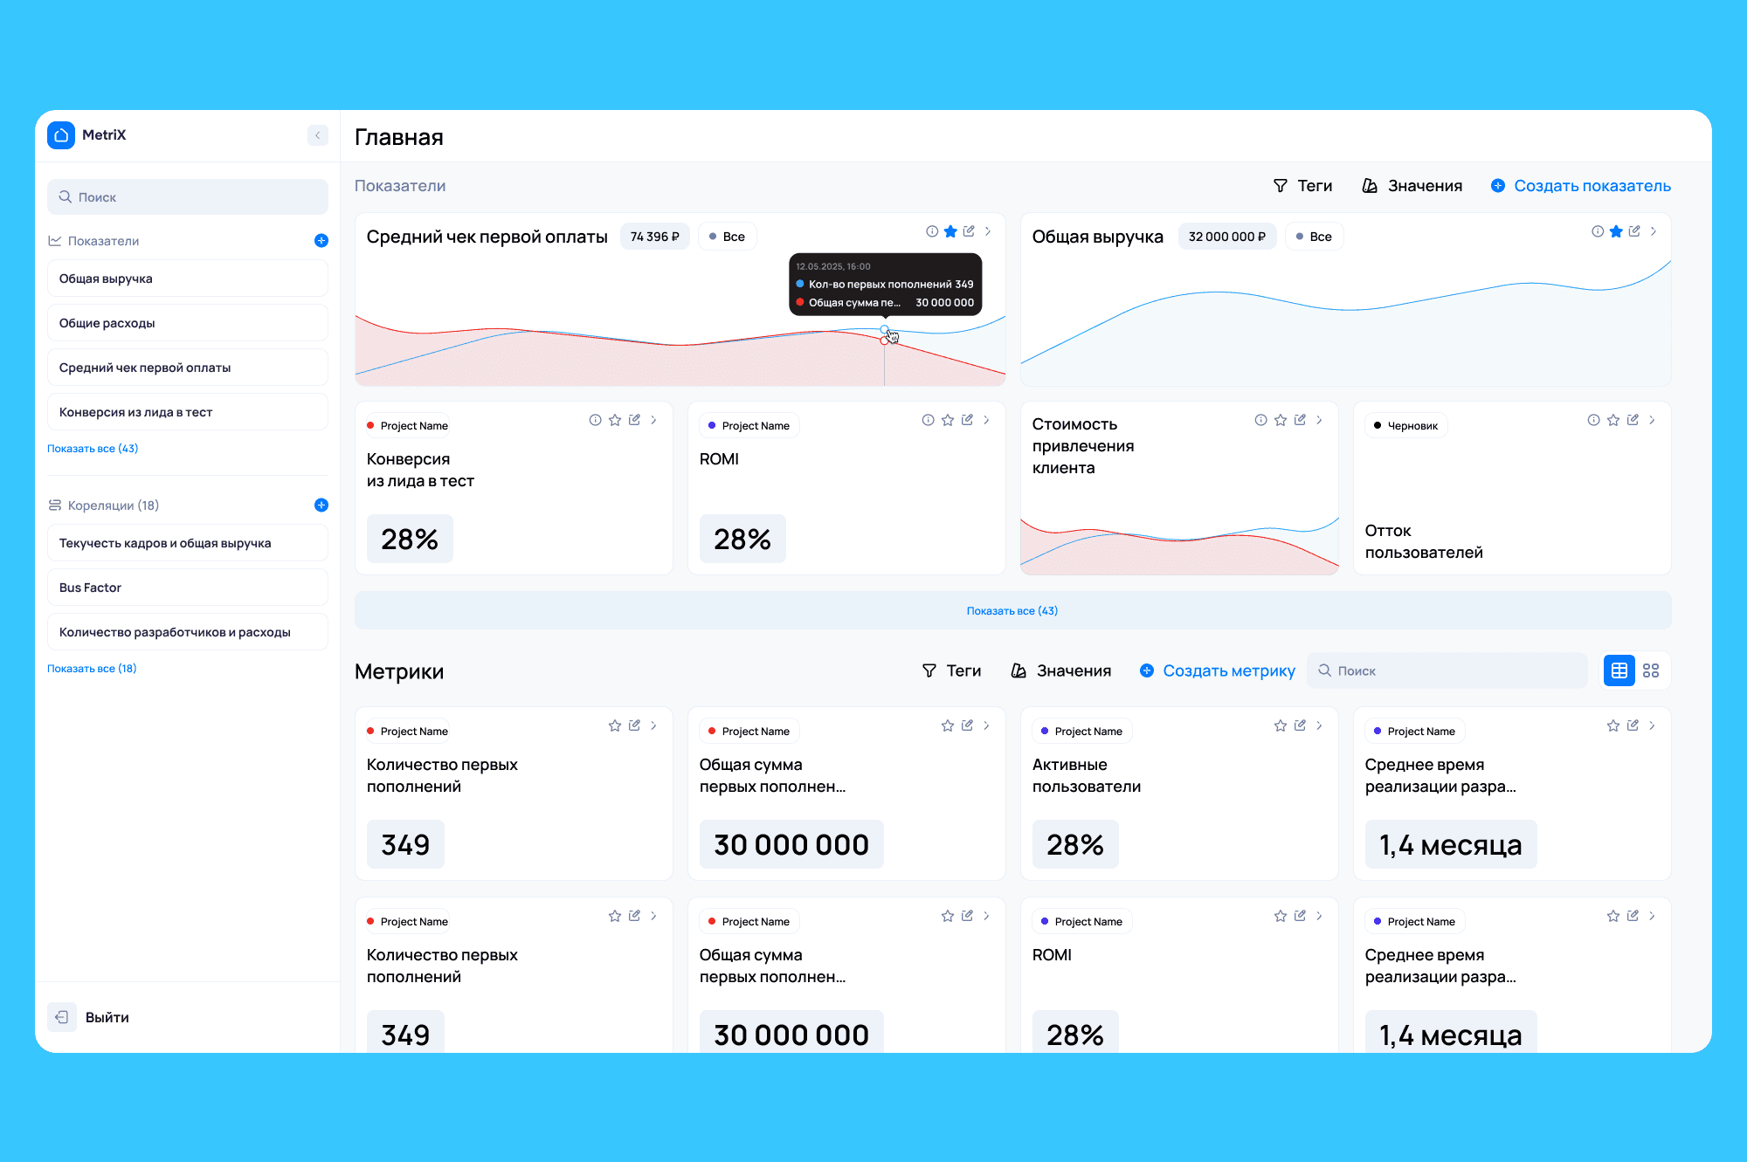Collapse the sidebar with the chevron button
The image size is (1747, 1162).
317,135
